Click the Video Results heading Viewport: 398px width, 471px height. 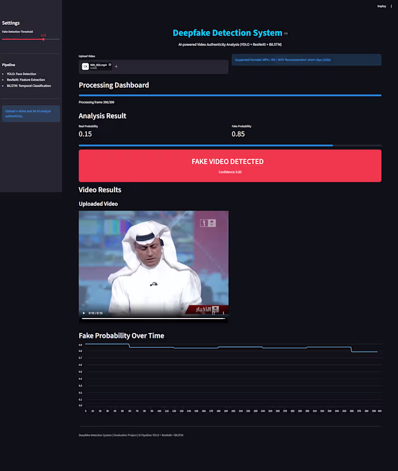(x=100, y=190)
